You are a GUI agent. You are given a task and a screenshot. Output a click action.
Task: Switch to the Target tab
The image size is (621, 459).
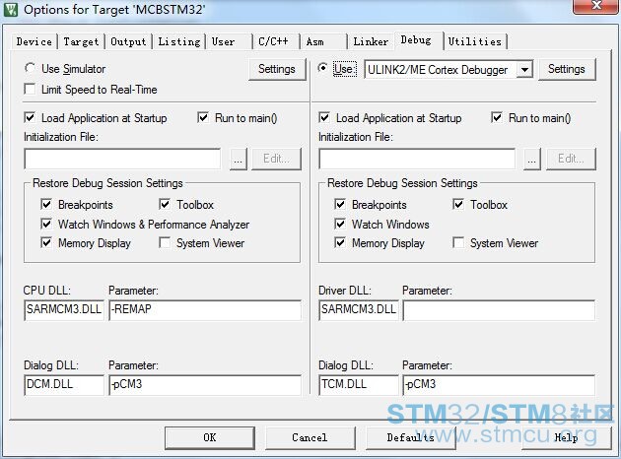tap(81, 41)
